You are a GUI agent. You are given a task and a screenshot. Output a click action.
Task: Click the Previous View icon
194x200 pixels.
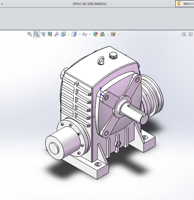(x=43, y=34)
